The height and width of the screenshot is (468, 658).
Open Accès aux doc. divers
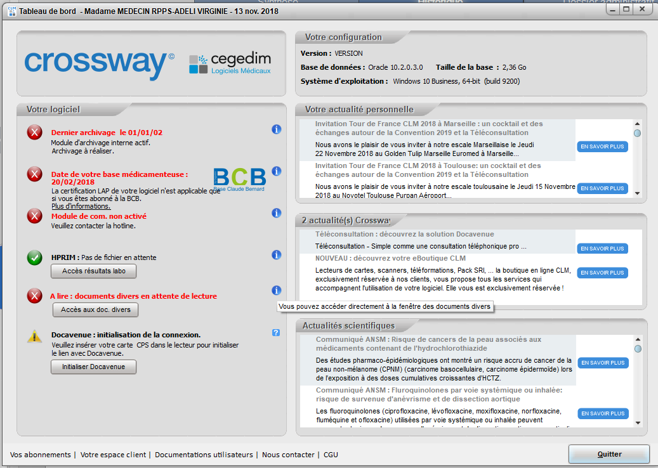(x=96, y=309)
